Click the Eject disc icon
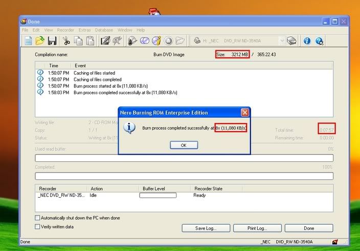The height and width of the screenshot is (251, 360). click(168, 41)
